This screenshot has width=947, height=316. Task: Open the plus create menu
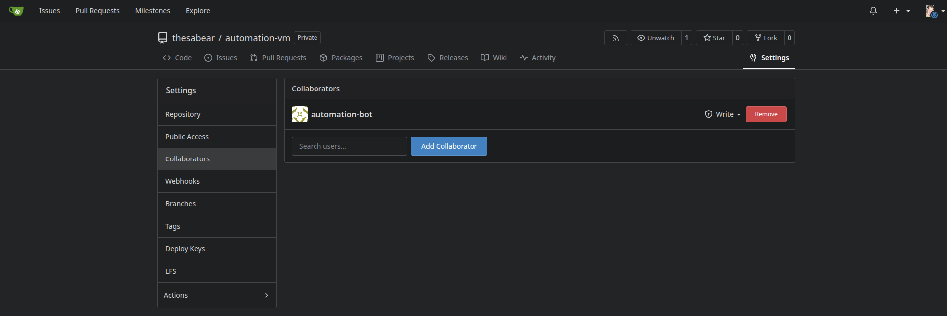[901, 11]
